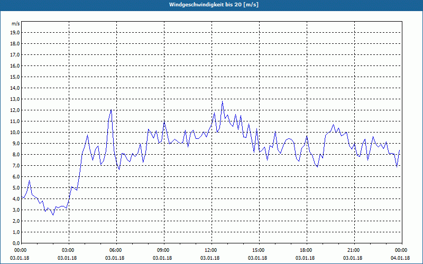Click the 11,0 y-axis label

[x=15, y=121]
